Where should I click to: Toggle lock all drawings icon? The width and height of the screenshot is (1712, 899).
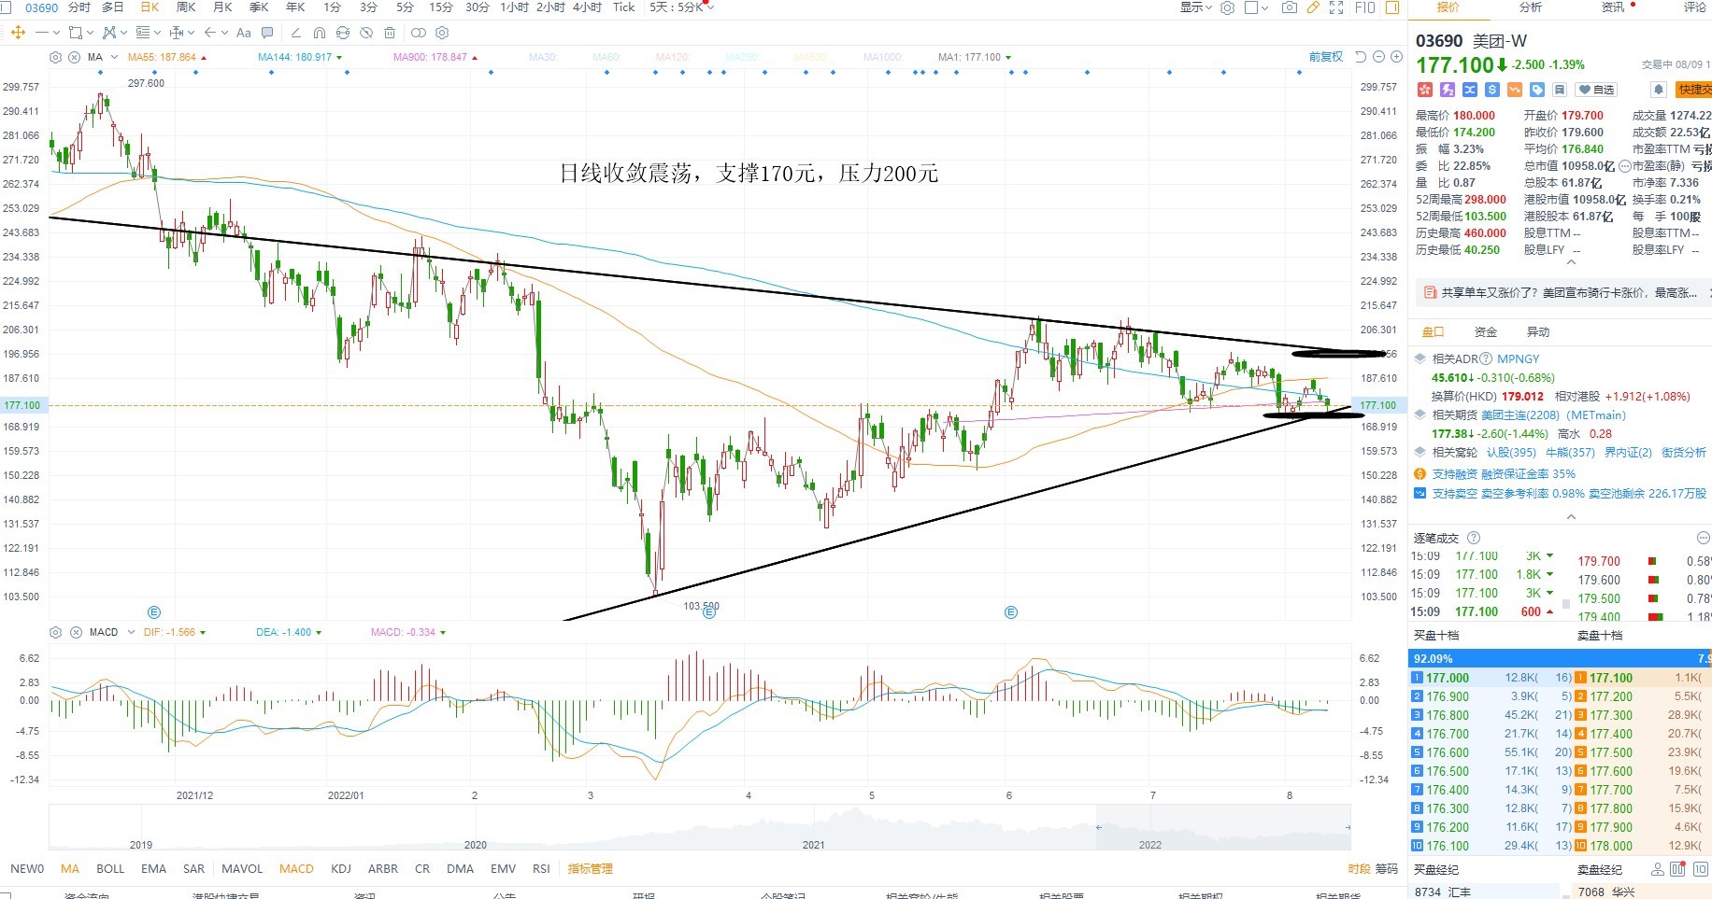(x=343, y=33)
